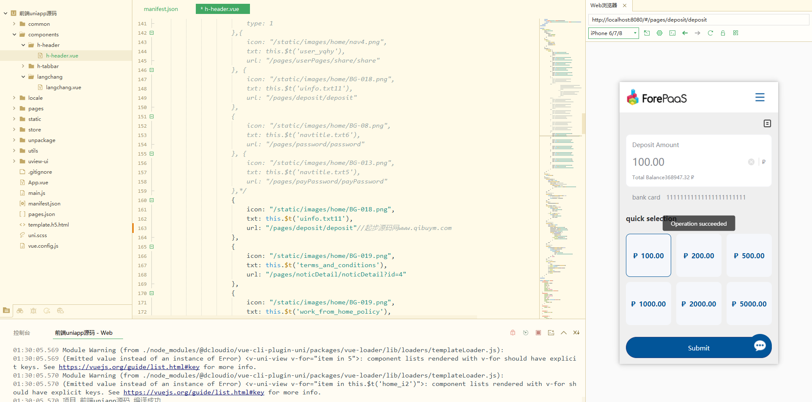
Task: Switch to the 控制台 console tab
Action: click(22, 333)
